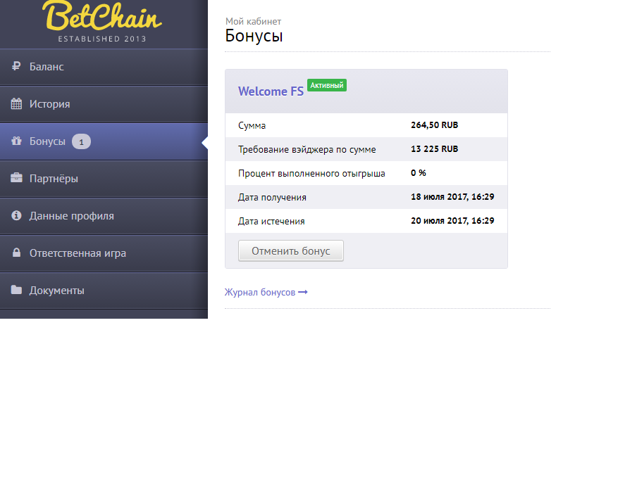Click the date 20 июля 2017, 16:29
Viewport: 637px width, 477px height.
452,221
